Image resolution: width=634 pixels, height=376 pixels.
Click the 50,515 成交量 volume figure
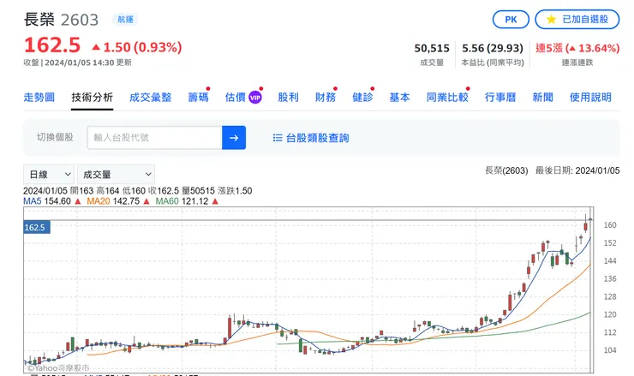click(432, 48)
